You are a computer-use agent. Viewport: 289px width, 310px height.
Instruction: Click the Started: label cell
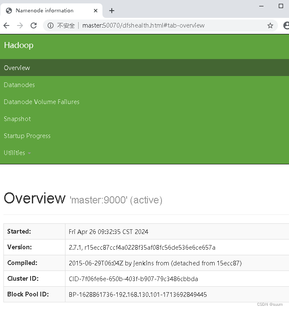pos(34,231)
